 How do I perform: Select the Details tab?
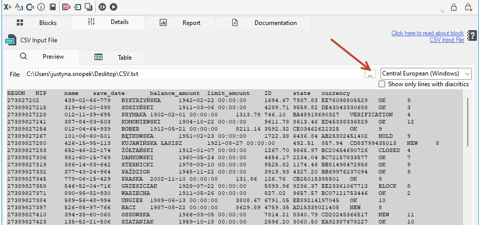[x=108, y=22]
